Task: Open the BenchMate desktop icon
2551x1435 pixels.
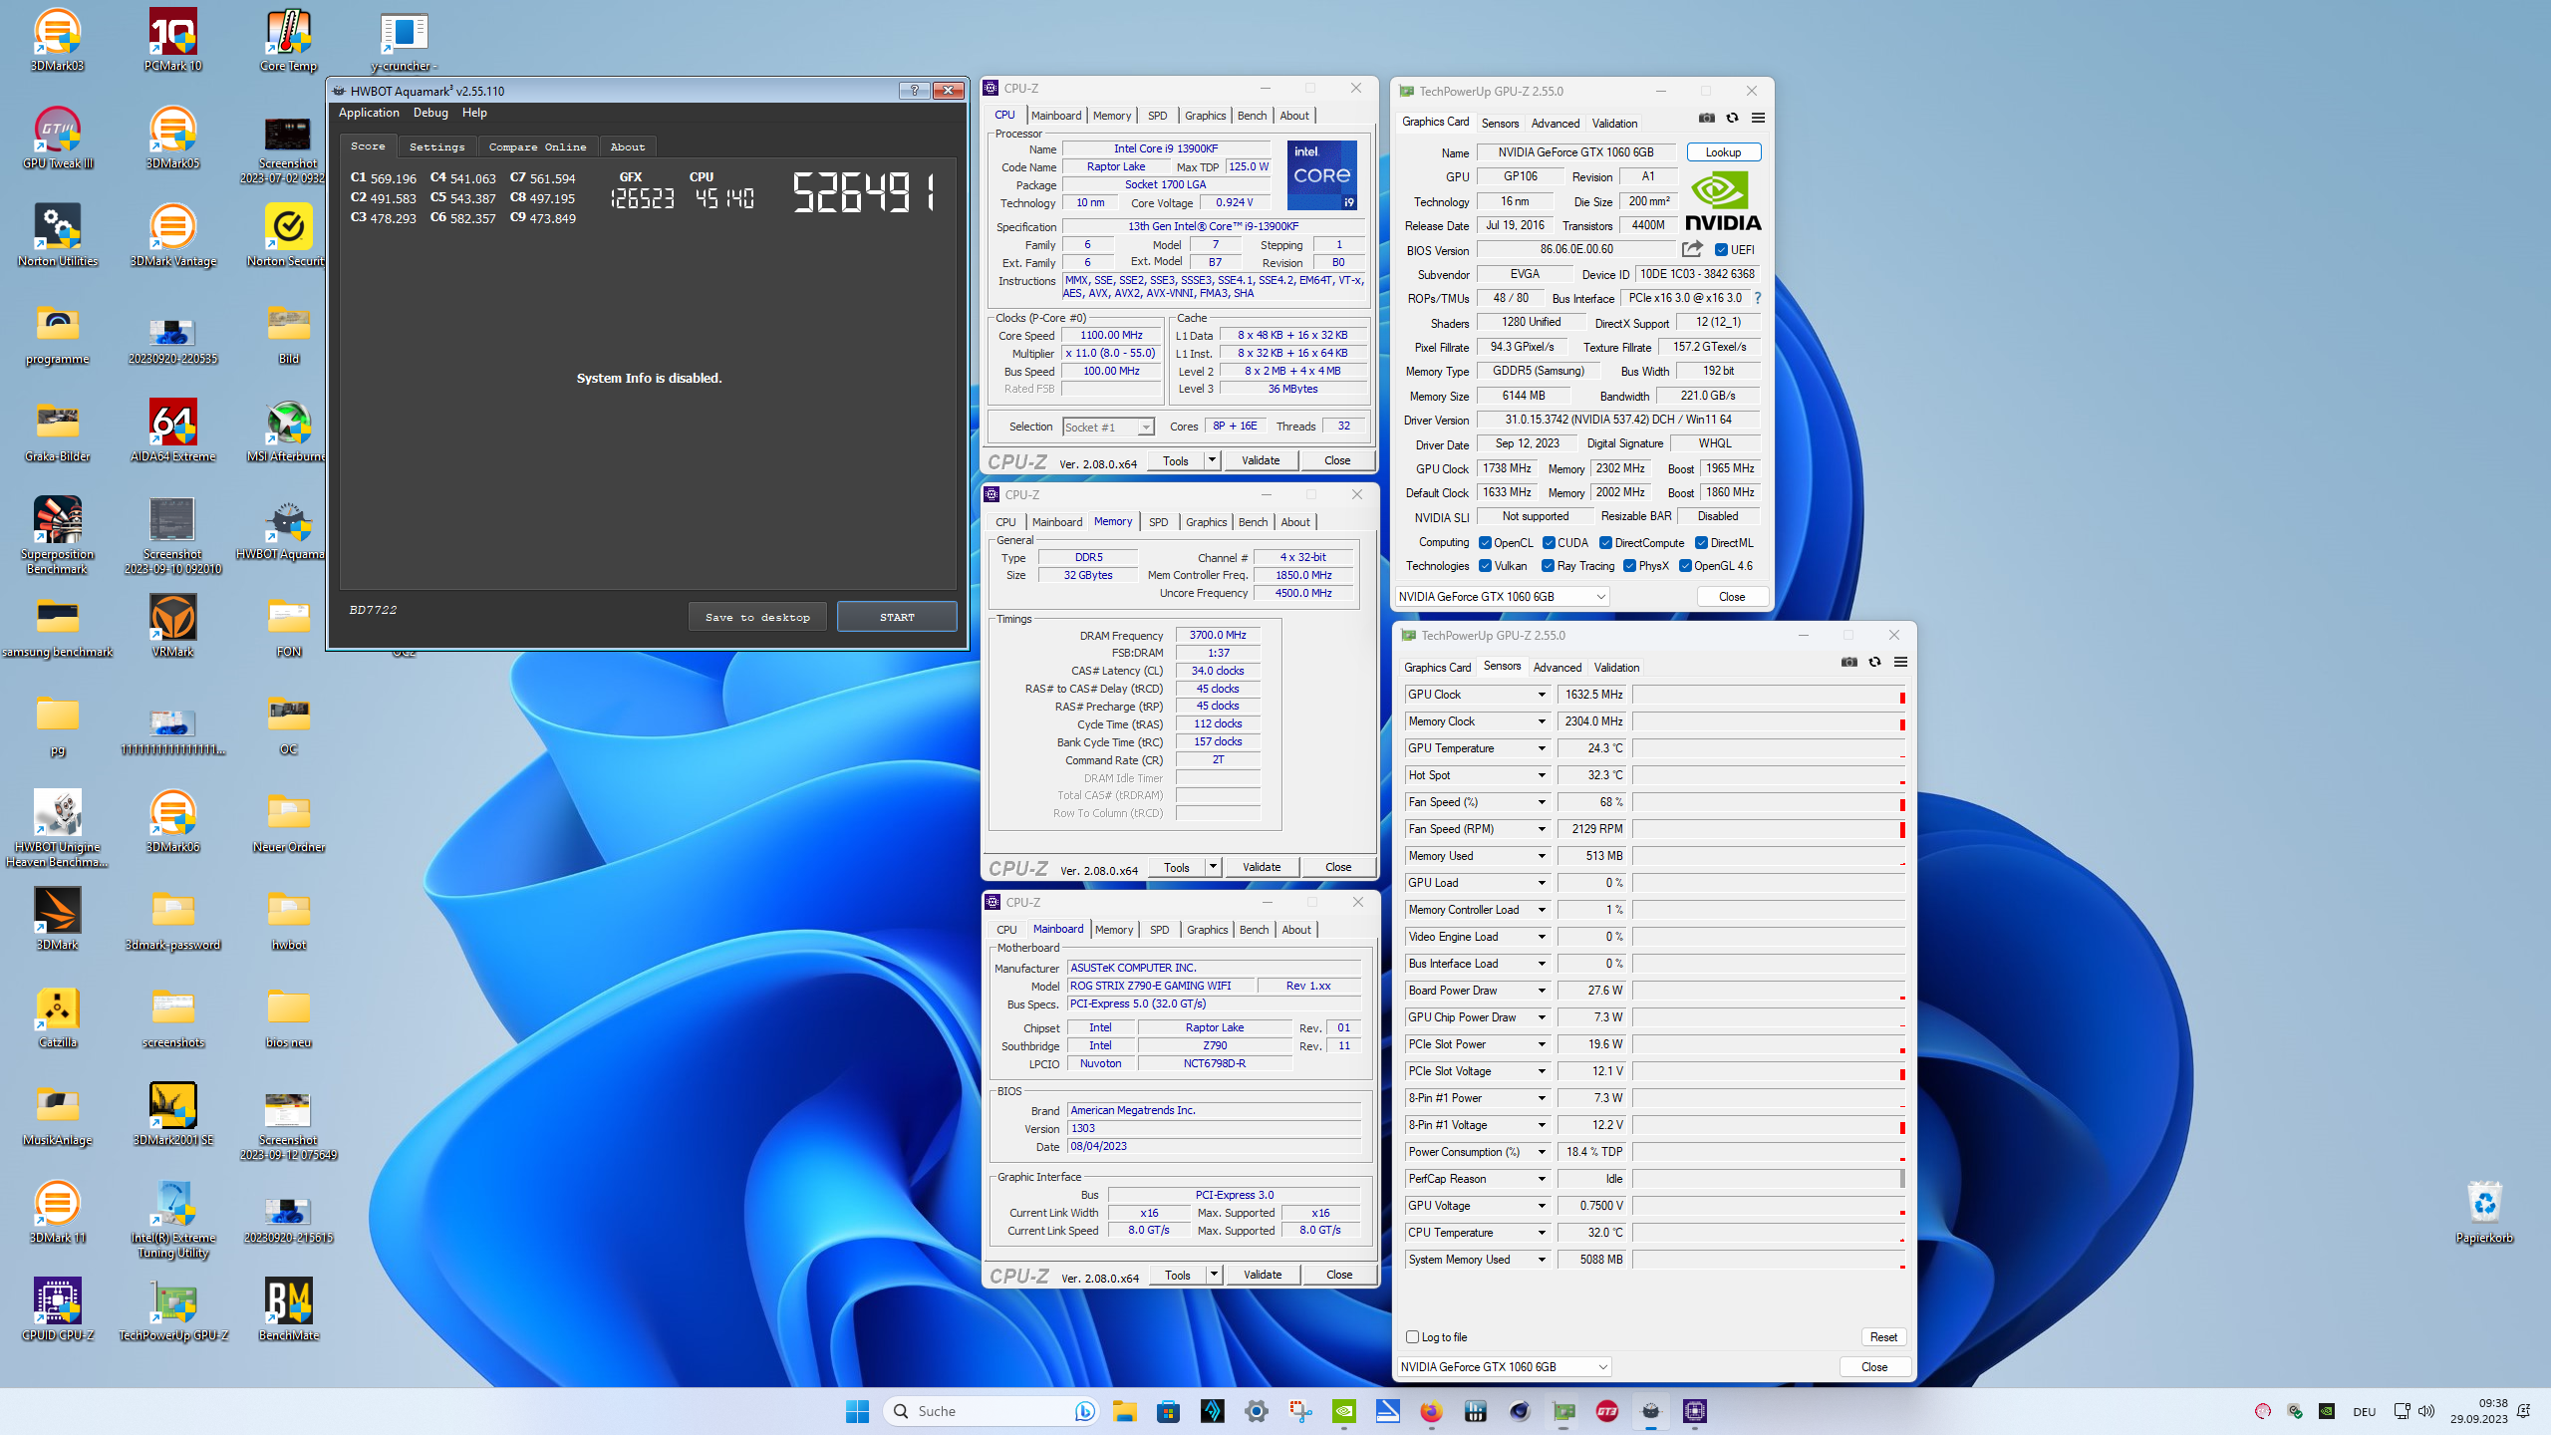Action: click(x=289, y=1309)
